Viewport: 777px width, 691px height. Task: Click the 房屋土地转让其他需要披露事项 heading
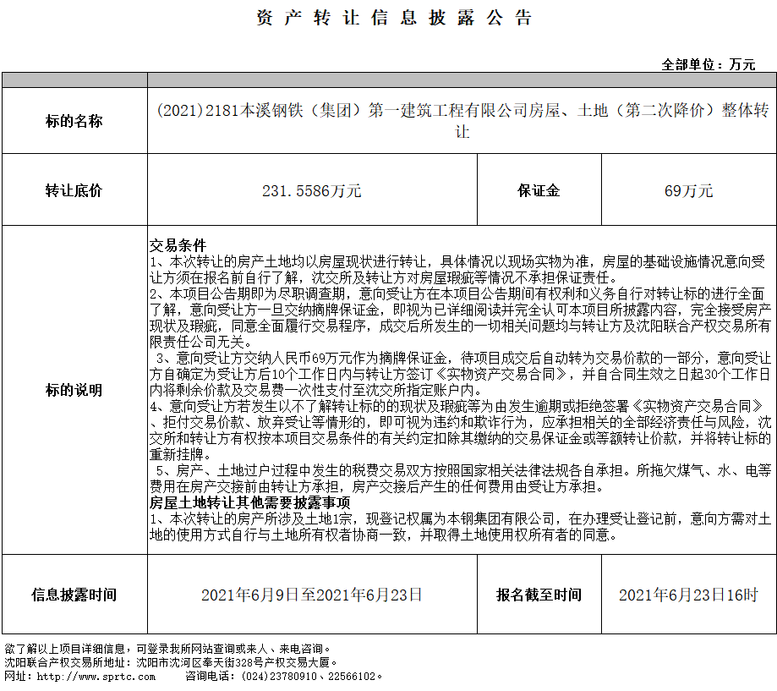(238, 502)
